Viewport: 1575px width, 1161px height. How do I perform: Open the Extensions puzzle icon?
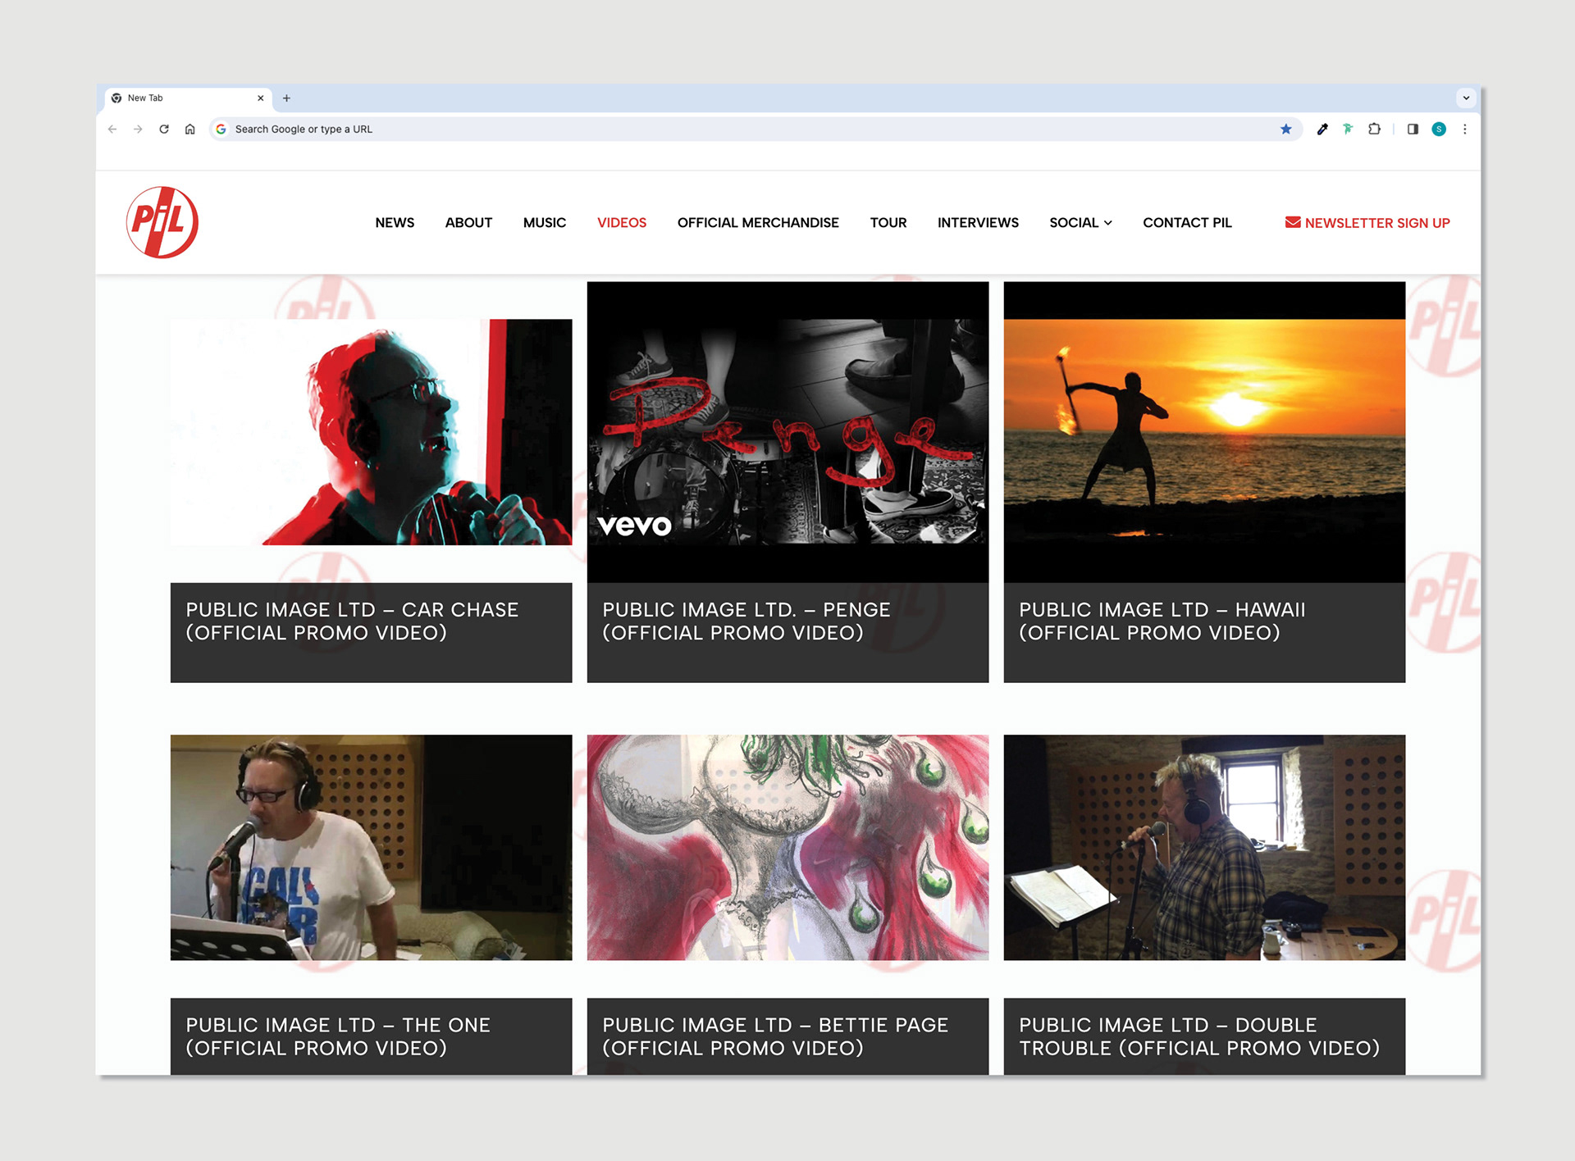pyautogui.click(x=1374, y=130)
